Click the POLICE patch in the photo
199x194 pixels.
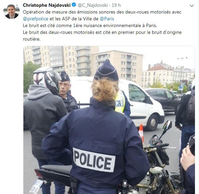click(94, 160)
